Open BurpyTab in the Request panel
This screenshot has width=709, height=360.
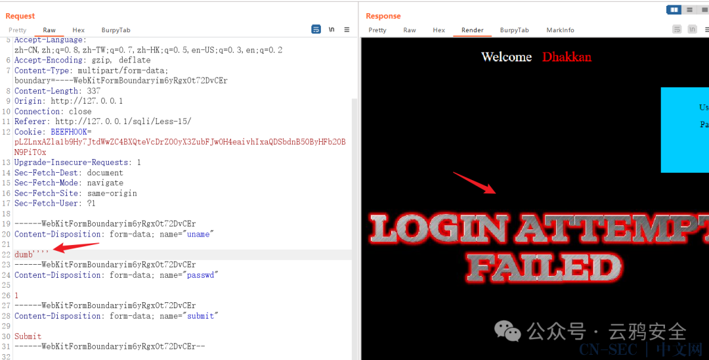[116, 30]
